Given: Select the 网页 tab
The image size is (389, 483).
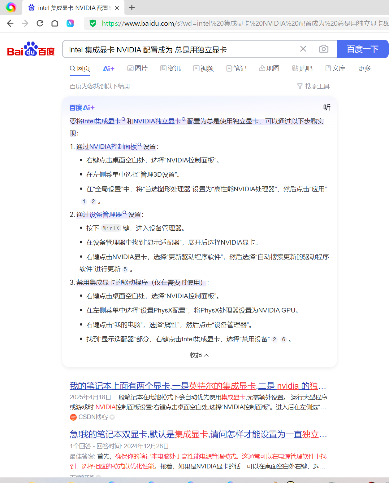Looking at the screenshot, I should coord(80,69).
